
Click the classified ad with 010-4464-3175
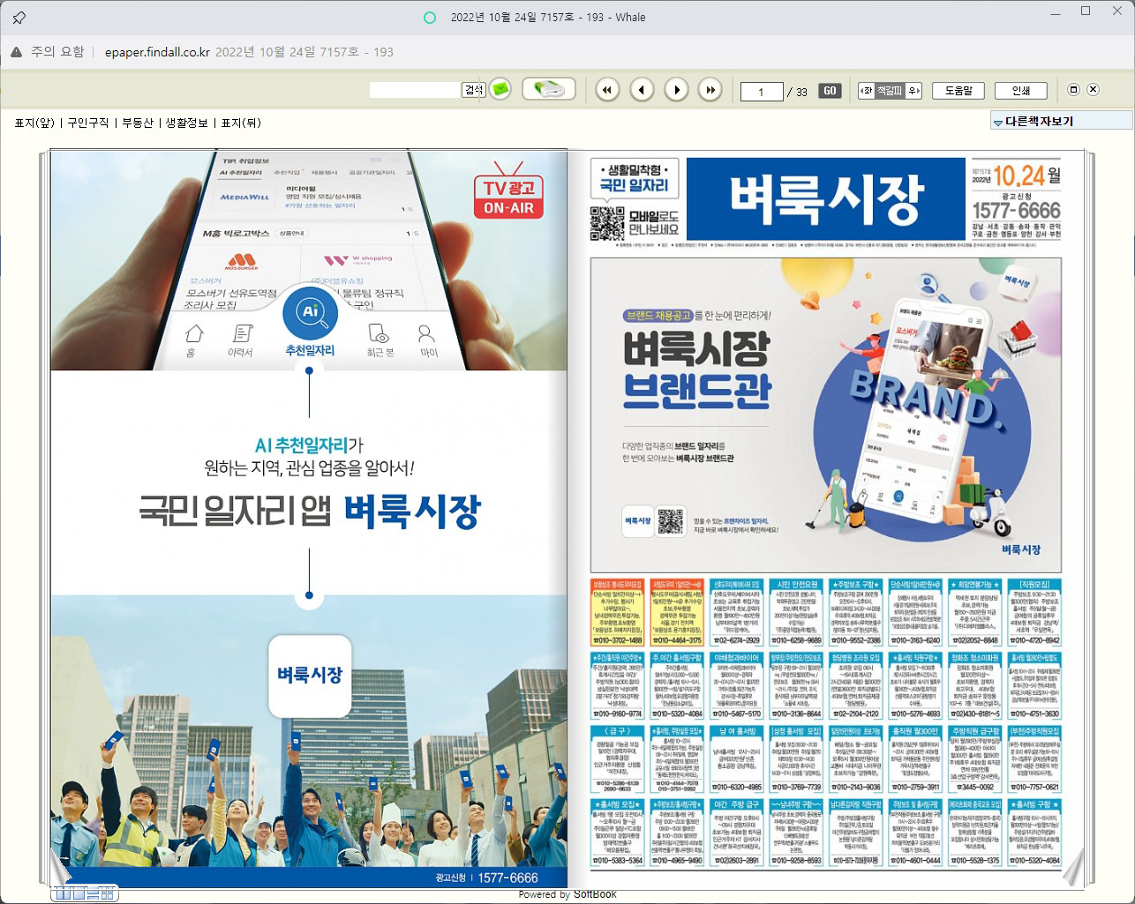[x=677, y=613]
